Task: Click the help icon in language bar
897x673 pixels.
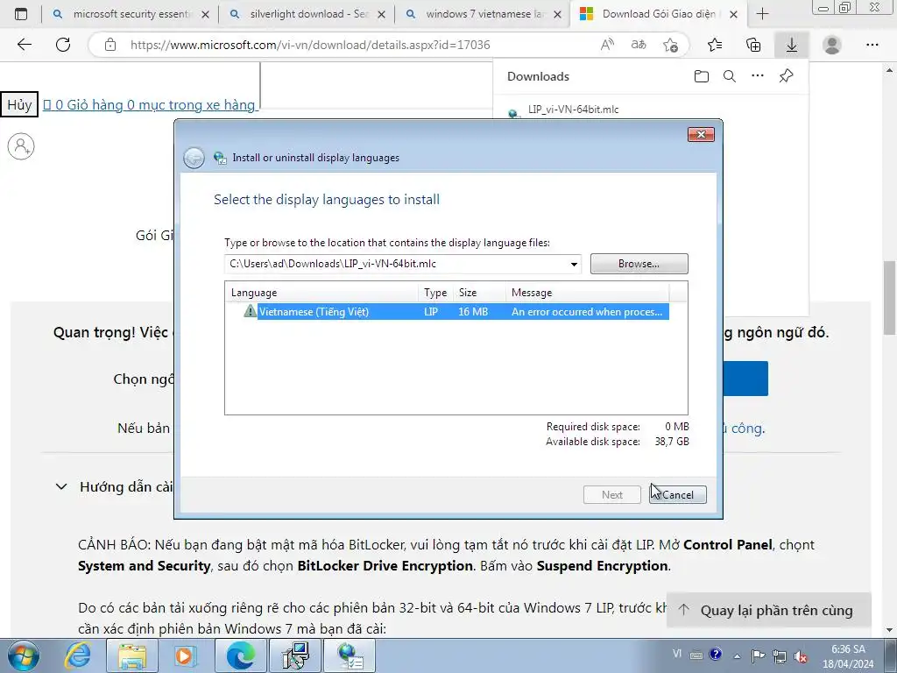Action: point(715,655)
